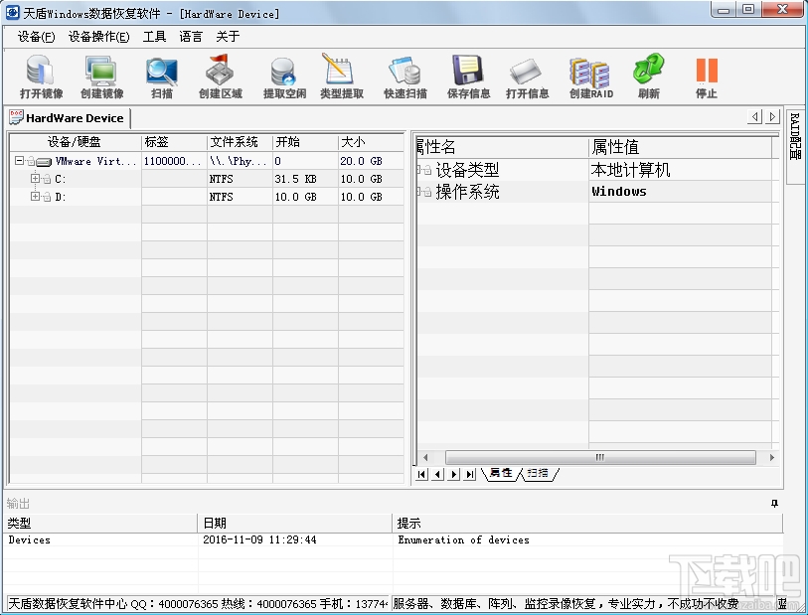Click the '31.5 KB' start offset cell
The image size is (808, 615).
point(296,179)
